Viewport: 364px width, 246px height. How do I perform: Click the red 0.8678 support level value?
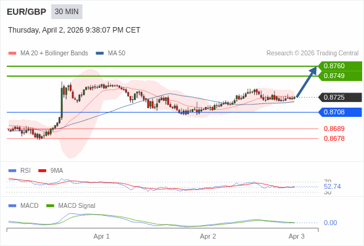334,138
